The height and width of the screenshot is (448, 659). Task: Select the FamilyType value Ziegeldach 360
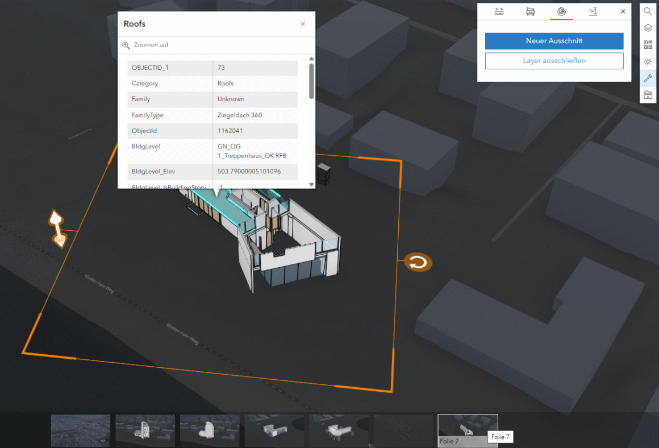click(x=240, y=115)
